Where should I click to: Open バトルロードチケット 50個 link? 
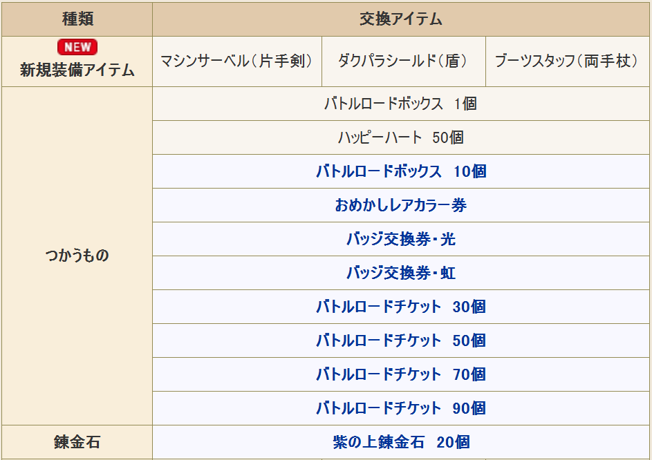401,341
